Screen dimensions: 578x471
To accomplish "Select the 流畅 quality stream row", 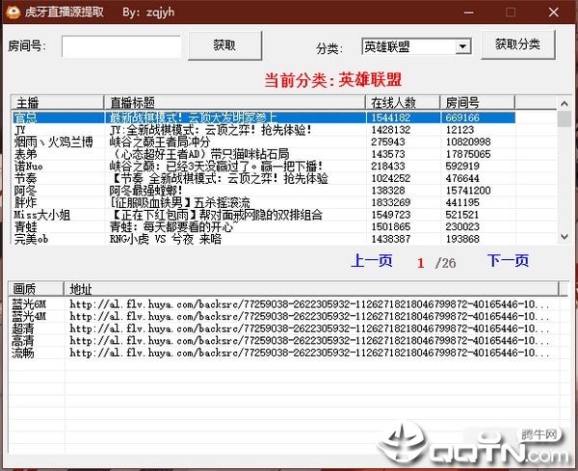I will click(x=283, y=353).
